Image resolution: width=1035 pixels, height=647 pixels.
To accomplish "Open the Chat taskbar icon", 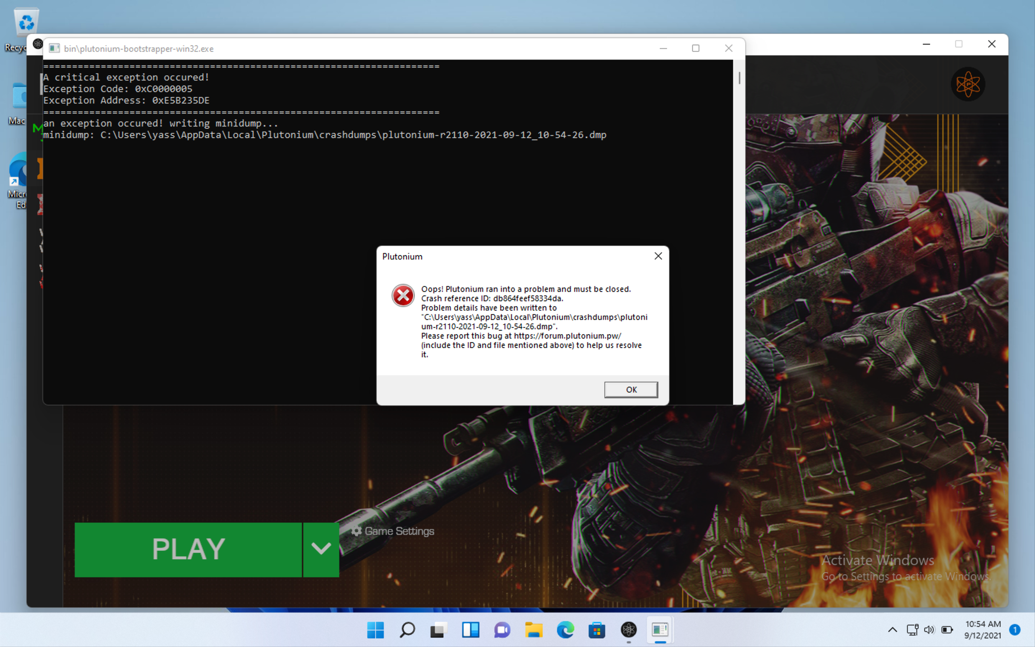I will coord(502,629).
